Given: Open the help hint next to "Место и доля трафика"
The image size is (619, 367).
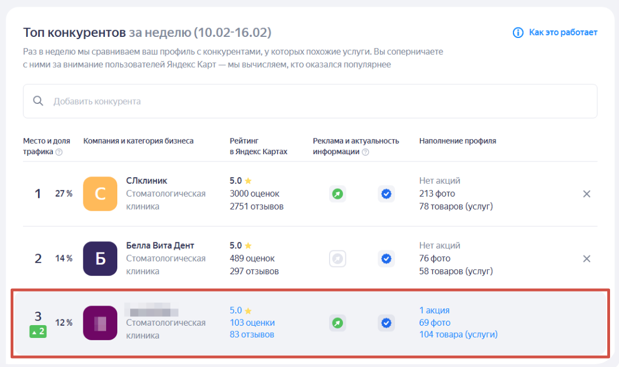Looking at the screenshot, I should pyautogui.click(x=59, y=152).
